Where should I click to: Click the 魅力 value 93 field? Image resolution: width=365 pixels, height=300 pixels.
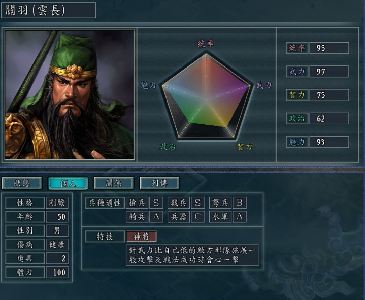coord(329,142)
